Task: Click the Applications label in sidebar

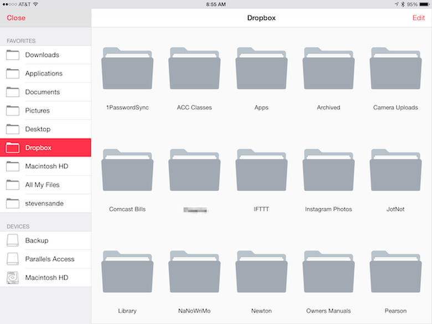Action: [44, 74]
